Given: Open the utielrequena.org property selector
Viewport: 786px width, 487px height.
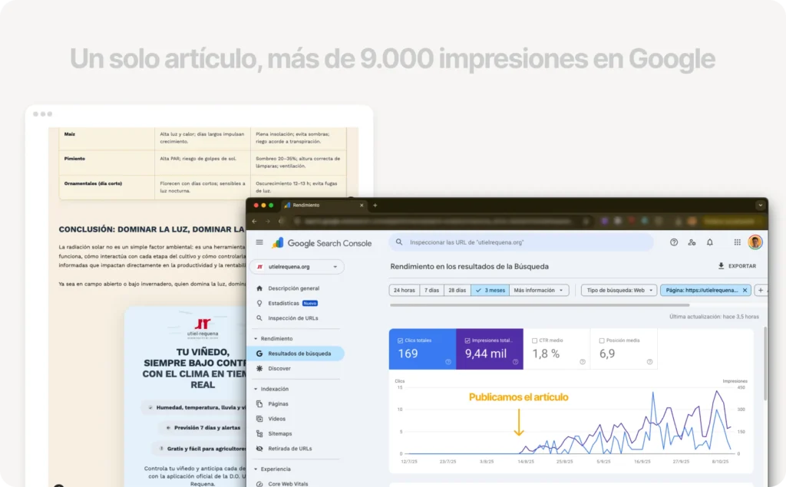Looking at the screenshot, I should click(x=297, y=267).
